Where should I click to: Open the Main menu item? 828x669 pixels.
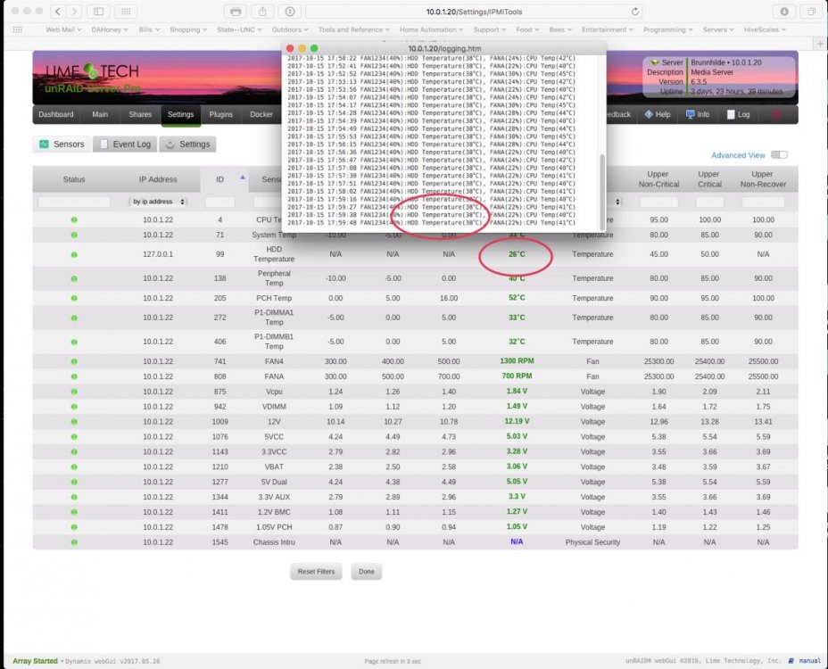tap(100, 114)
